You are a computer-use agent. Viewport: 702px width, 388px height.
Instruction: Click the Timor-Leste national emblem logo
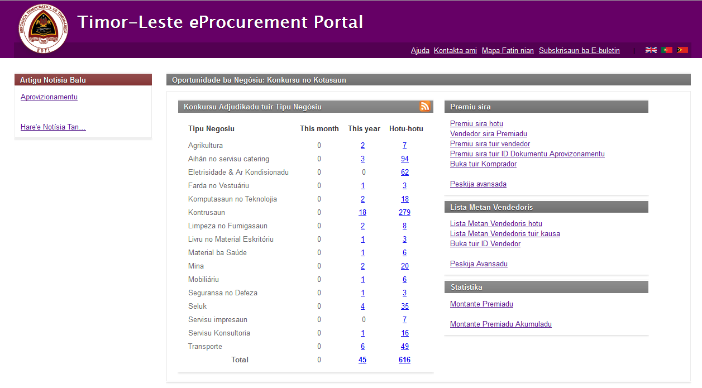click(x=43, y=28)
